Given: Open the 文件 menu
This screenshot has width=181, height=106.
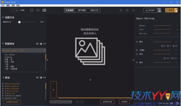Looking at the screenshot, I should click(x=3, y=5).
